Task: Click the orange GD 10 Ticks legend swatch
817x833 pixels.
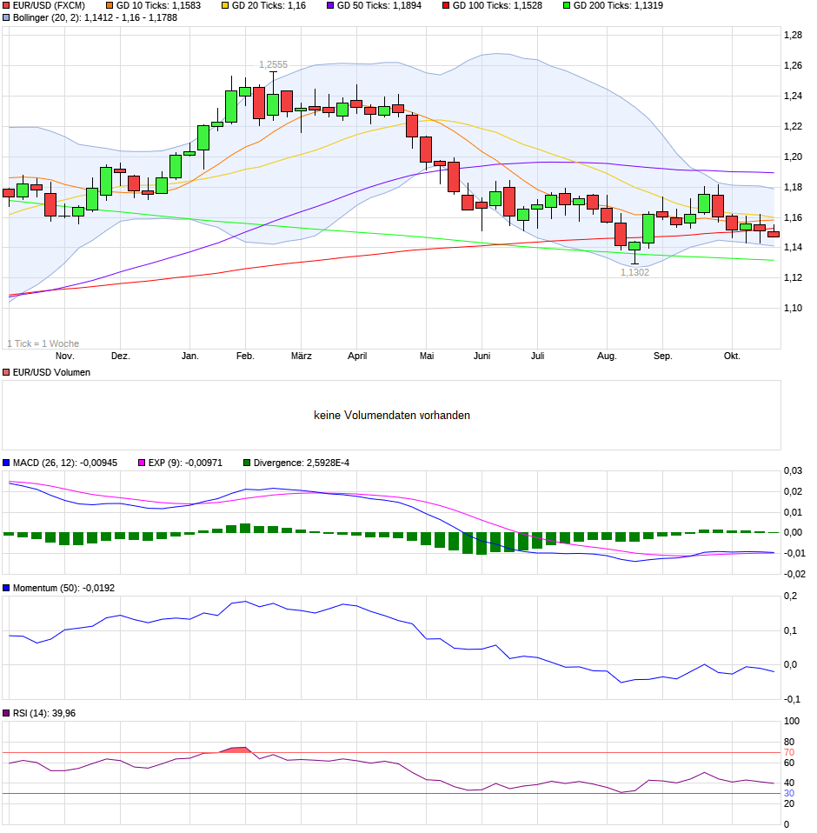Action: [x=110, y=6]
